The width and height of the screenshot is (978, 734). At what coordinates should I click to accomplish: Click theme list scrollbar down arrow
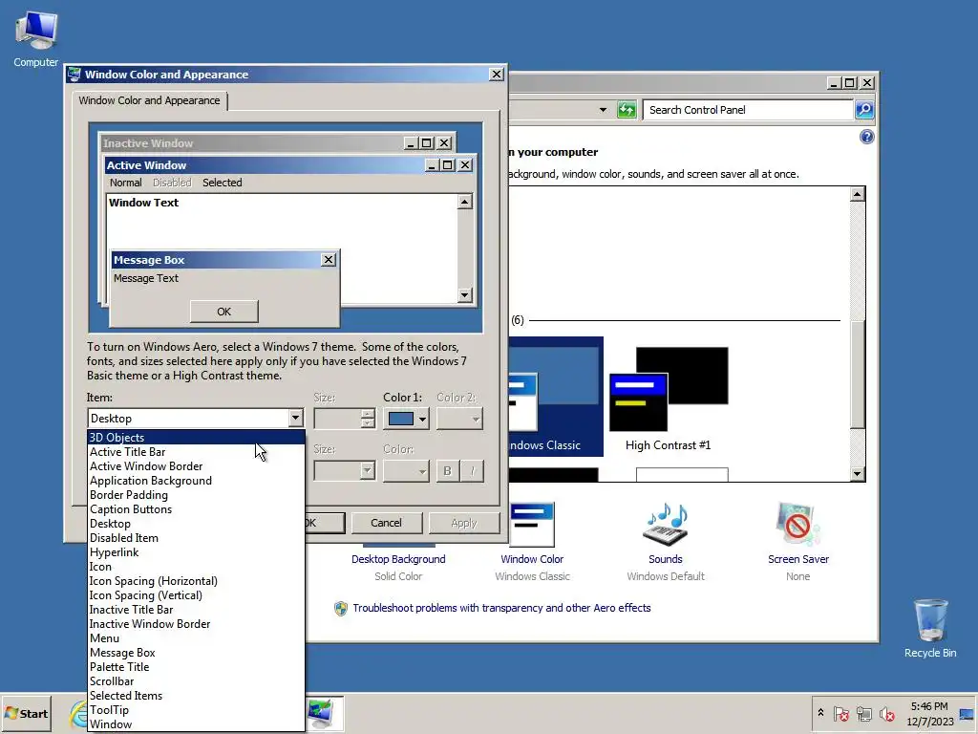tap(858, 474)
